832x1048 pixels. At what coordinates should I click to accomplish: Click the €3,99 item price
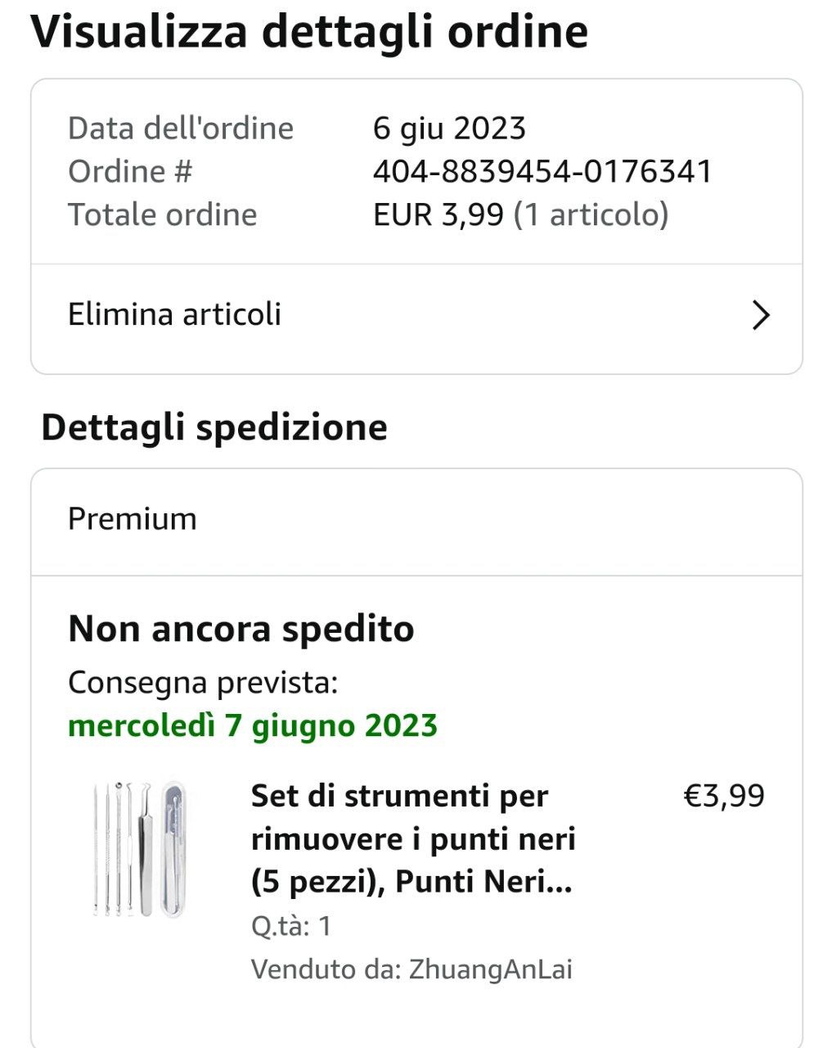click(x=724, y=796)
